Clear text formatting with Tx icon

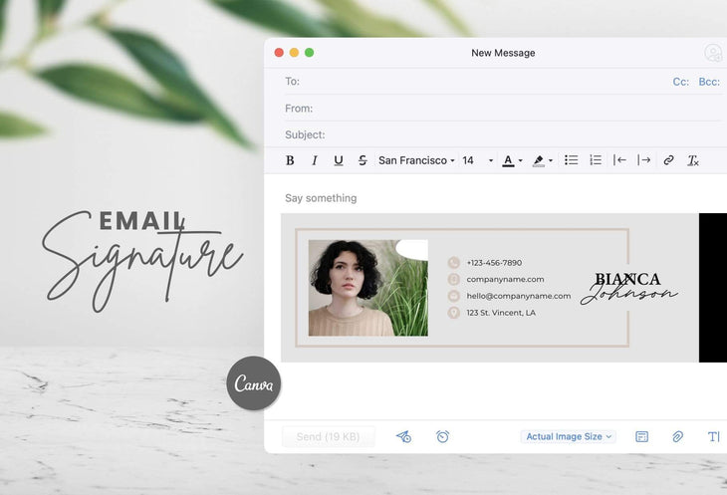(x=693, y=160)
